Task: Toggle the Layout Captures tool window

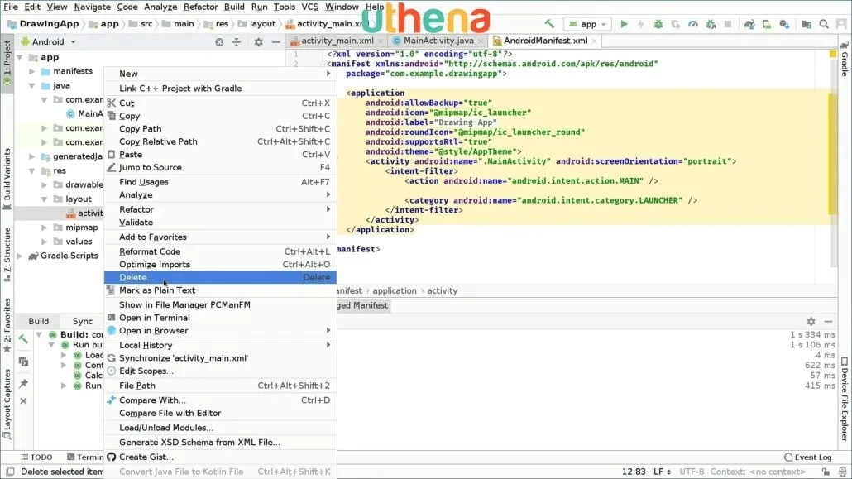Action: coord(7,404)
